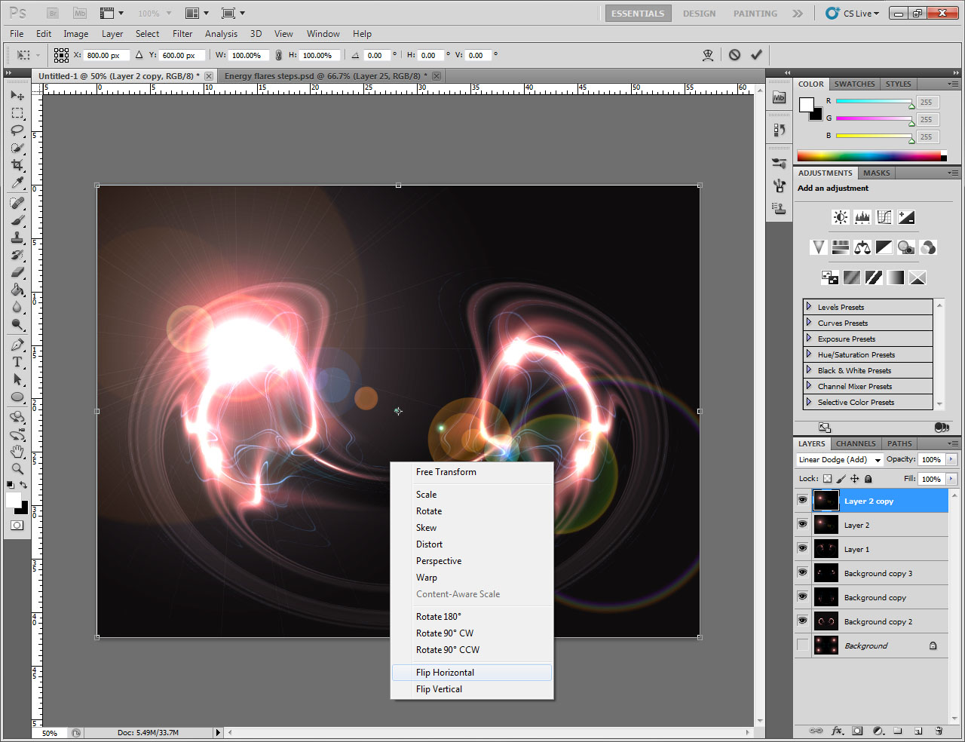Screen dimensions: 965x742
Task: Select the Lasso tool
Action: point(17,130)
